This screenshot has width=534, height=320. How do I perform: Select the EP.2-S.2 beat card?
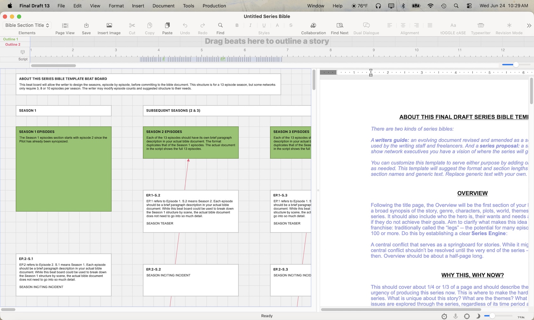click(x=191, y=280)
